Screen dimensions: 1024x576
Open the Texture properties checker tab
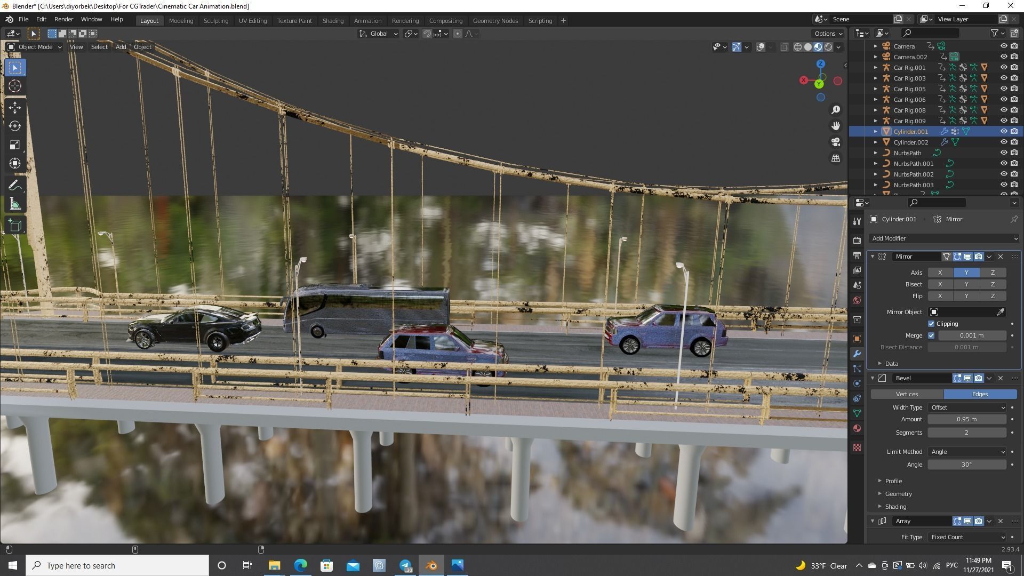coord(857,447)
